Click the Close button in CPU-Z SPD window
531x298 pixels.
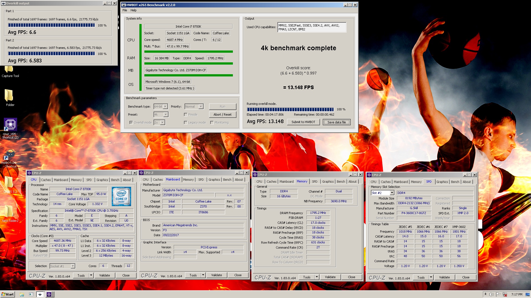click(x=466, y=277)
